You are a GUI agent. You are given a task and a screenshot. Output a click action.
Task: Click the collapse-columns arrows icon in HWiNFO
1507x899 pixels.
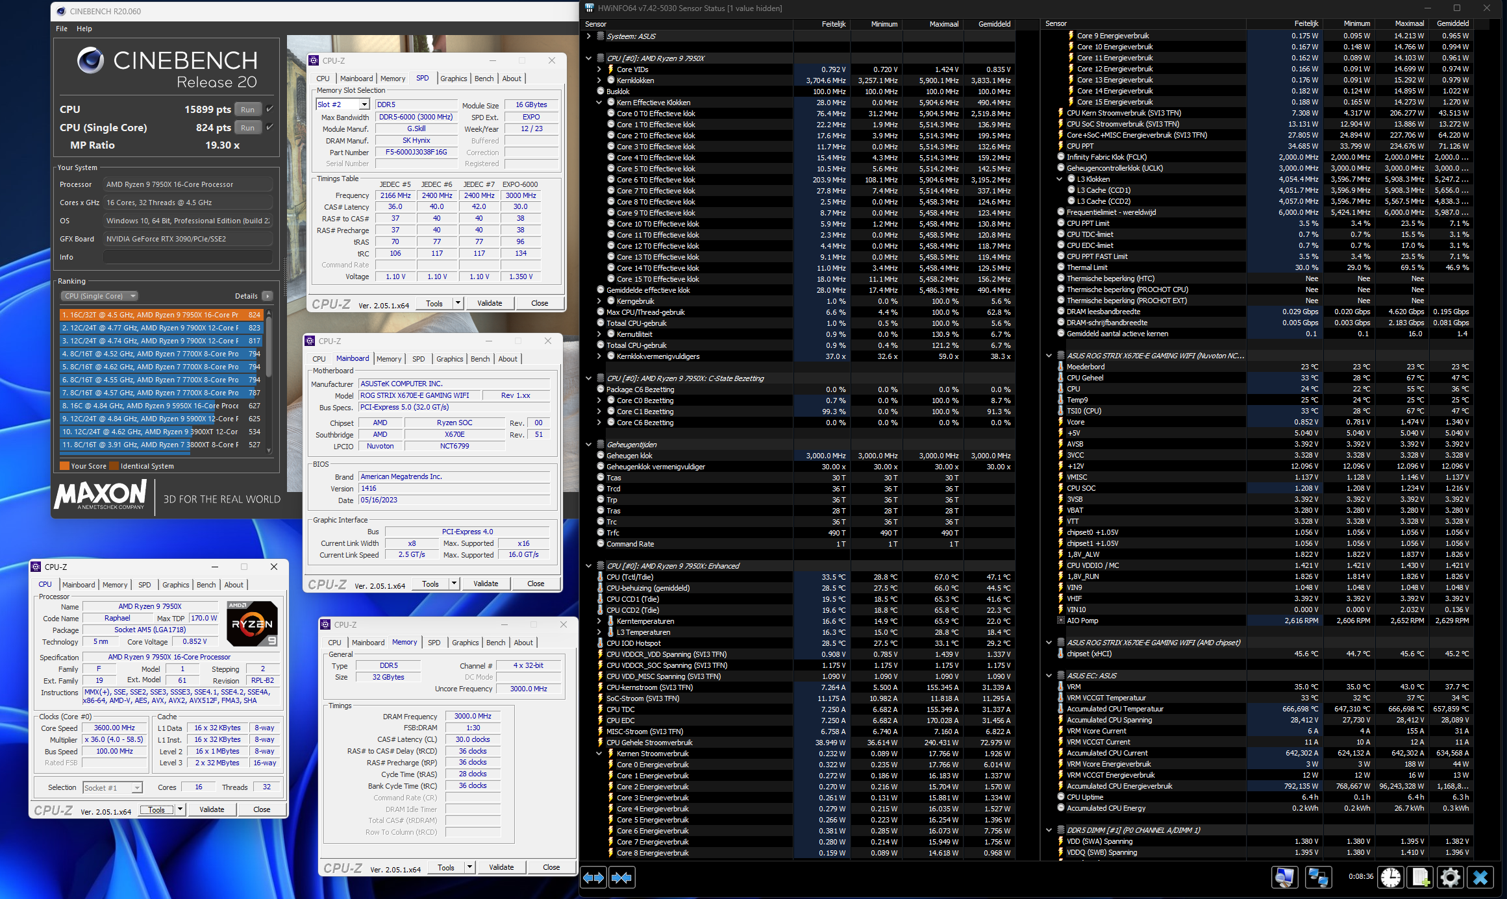(621, 878)
